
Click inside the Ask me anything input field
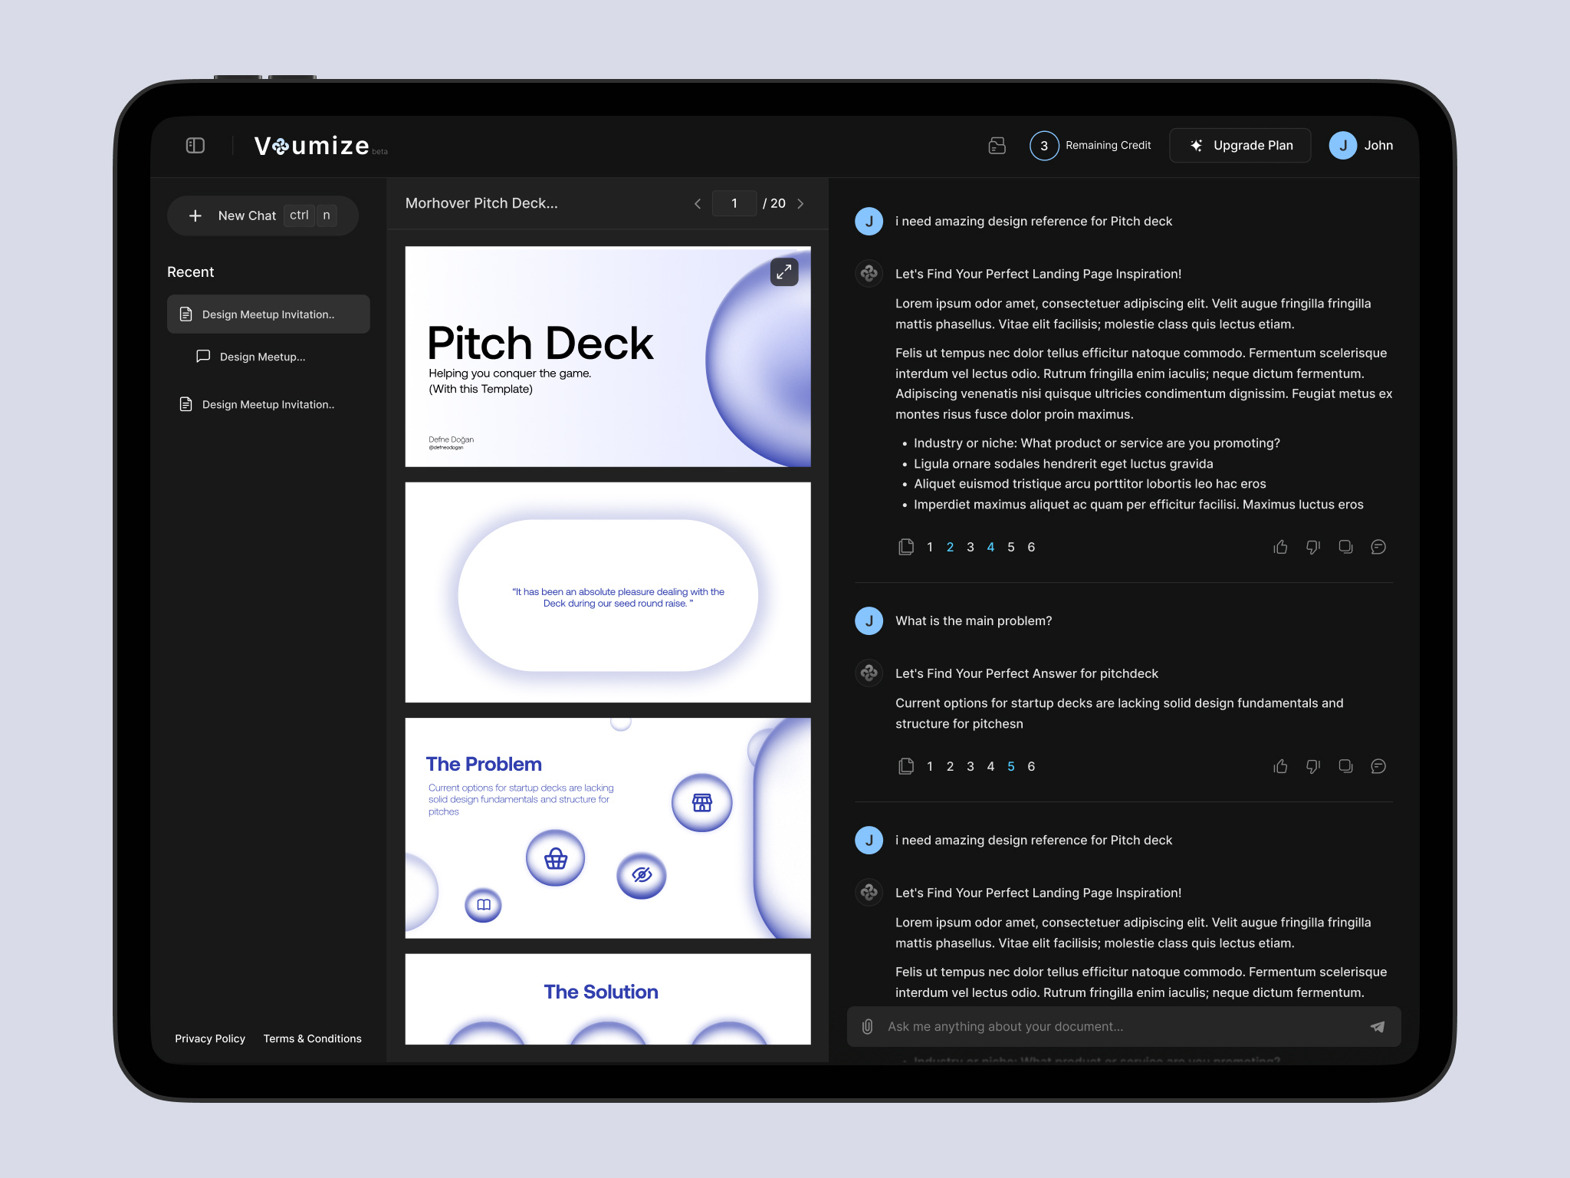[x=1073, y=1026]
